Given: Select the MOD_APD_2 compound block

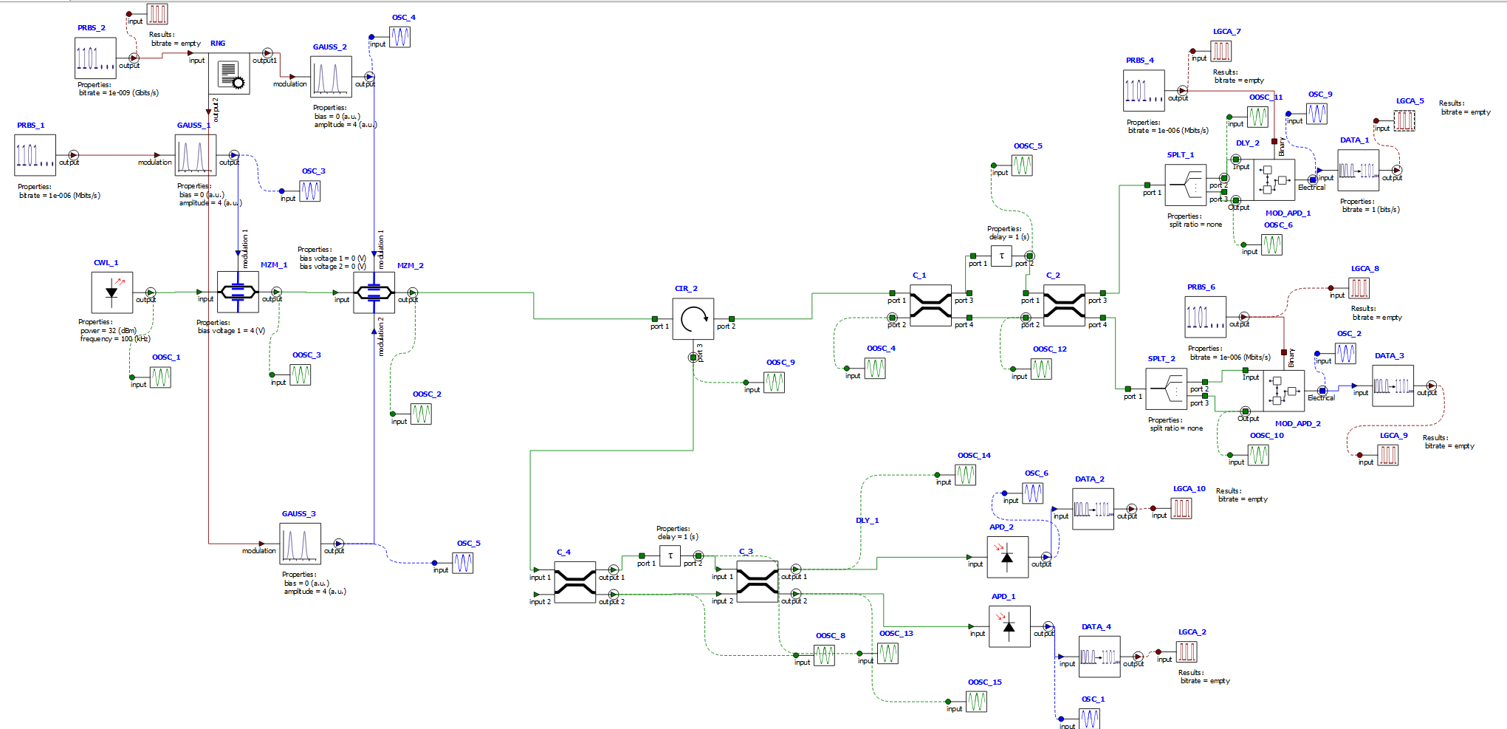Looking at the screenshot, I should tap(1283, 391).
